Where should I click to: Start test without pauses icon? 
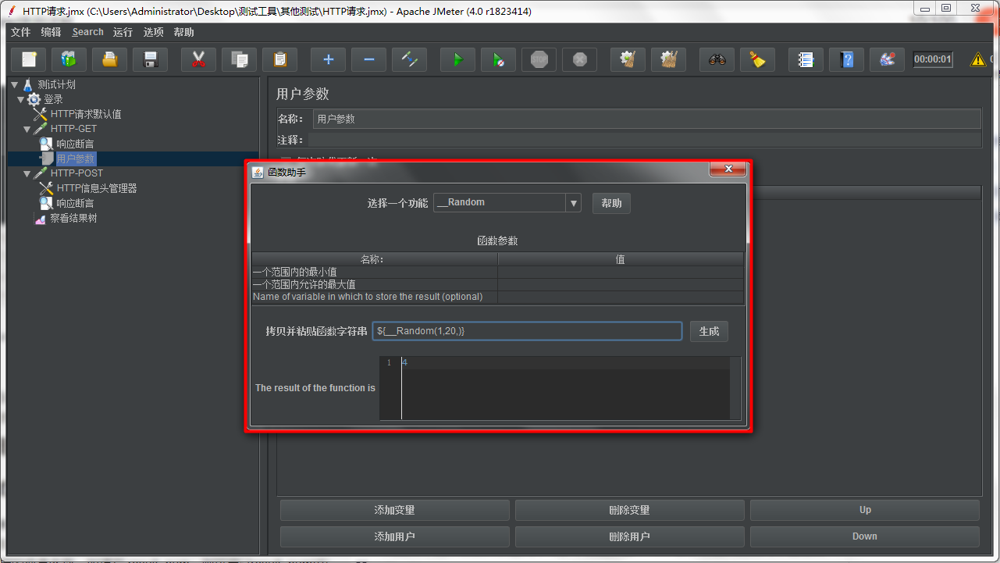click(x=499, y=59)
